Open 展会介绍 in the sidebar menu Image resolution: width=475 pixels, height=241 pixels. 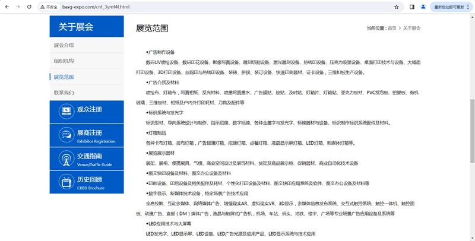coord(64,45)
